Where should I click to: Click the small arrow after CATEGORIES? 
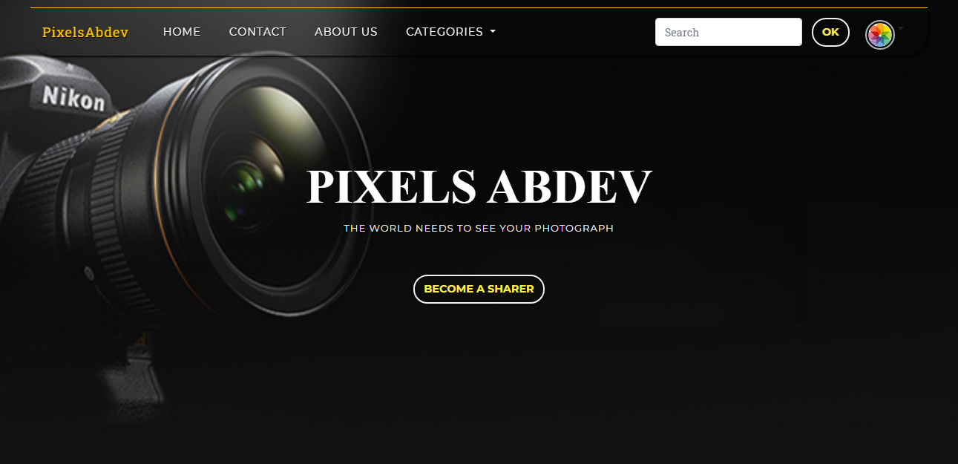point(493,32)
